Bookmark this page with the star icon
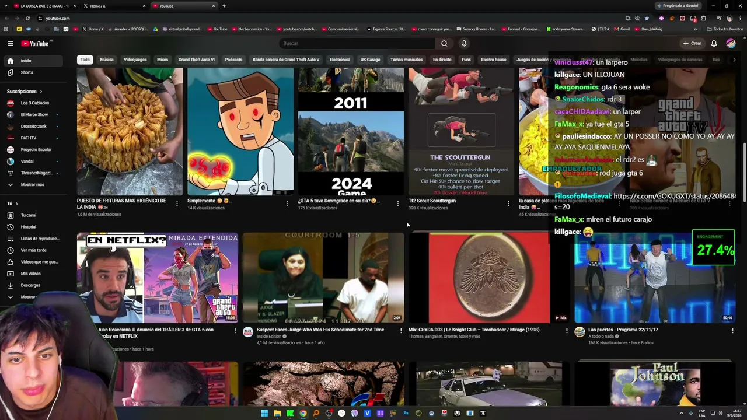The height and width of the screenshot is (420, 747). (x=647, y=18)
